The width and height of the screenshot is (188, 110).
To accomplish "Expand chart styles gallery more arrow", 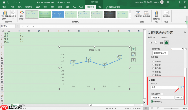I will point(130,18).
